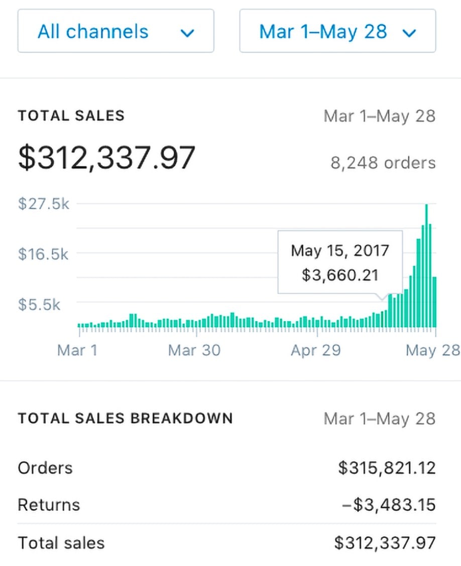The image size is (461, 566).
Task: Click the chevron arrow beside the date range
Action: tap(409, 34)
